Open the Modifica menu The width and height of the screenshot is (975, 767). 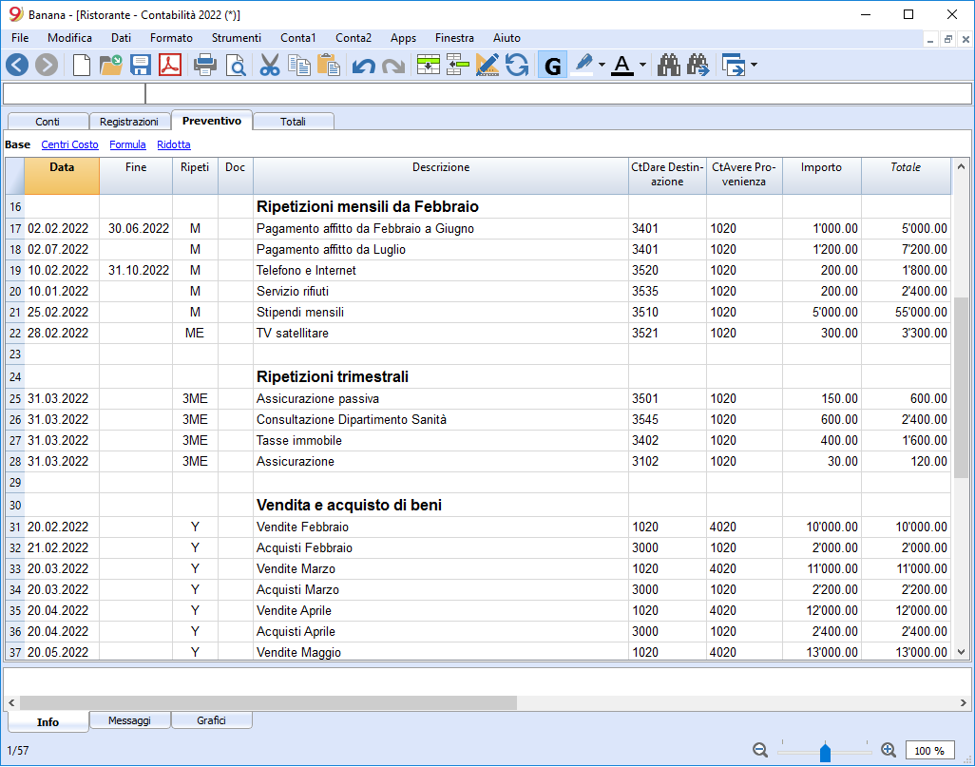click(x=69, y=38)
